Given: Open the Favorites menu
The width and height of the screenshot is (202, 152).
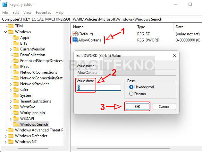Looking at the screenshot, I should coord(43,13).
